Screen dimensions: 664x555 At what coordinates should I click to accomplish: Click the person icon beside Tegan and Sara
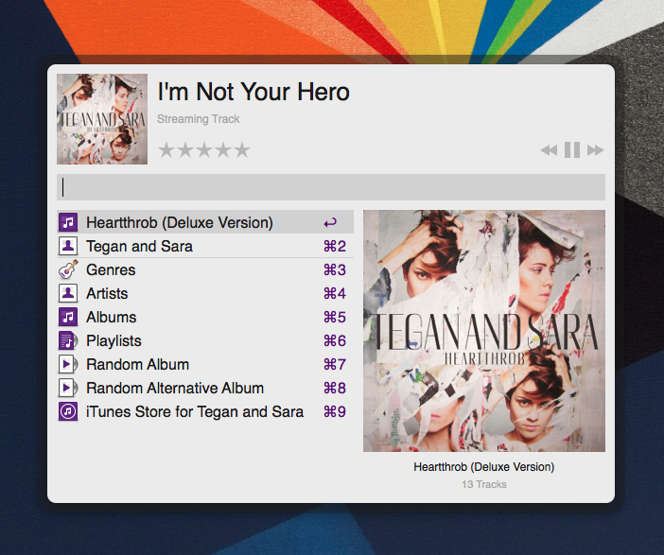click(68, 246)
